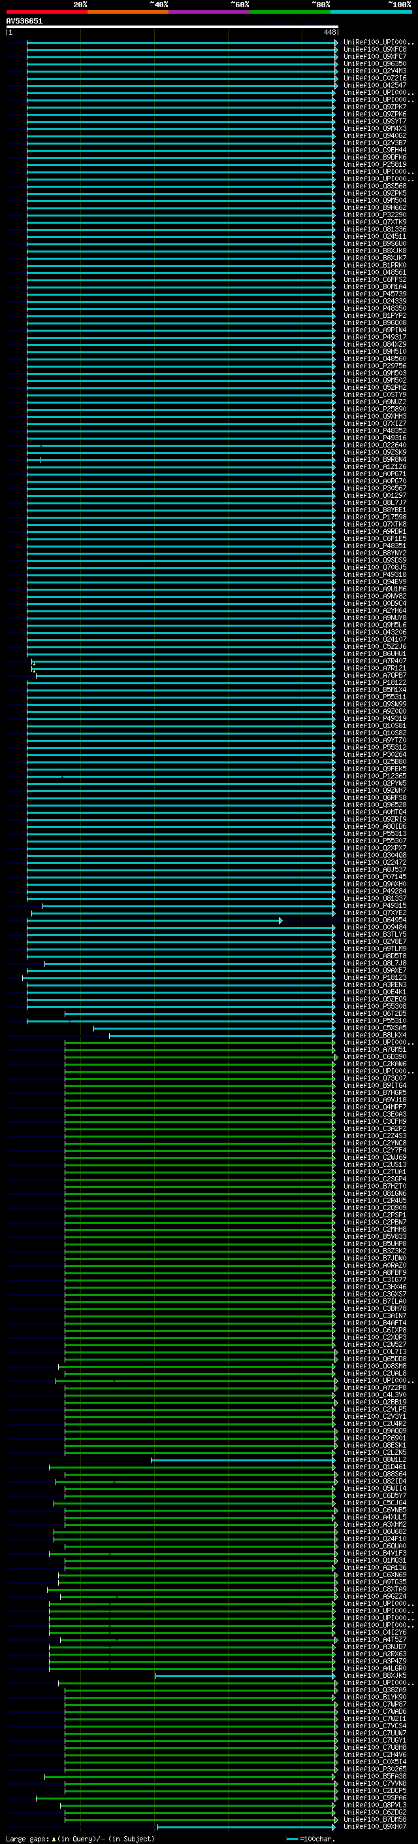Image resolution: width=418 pixels, height=1844 pixels.
Task: Click the green ~80% identity legend bar
Action: [290, 12]
